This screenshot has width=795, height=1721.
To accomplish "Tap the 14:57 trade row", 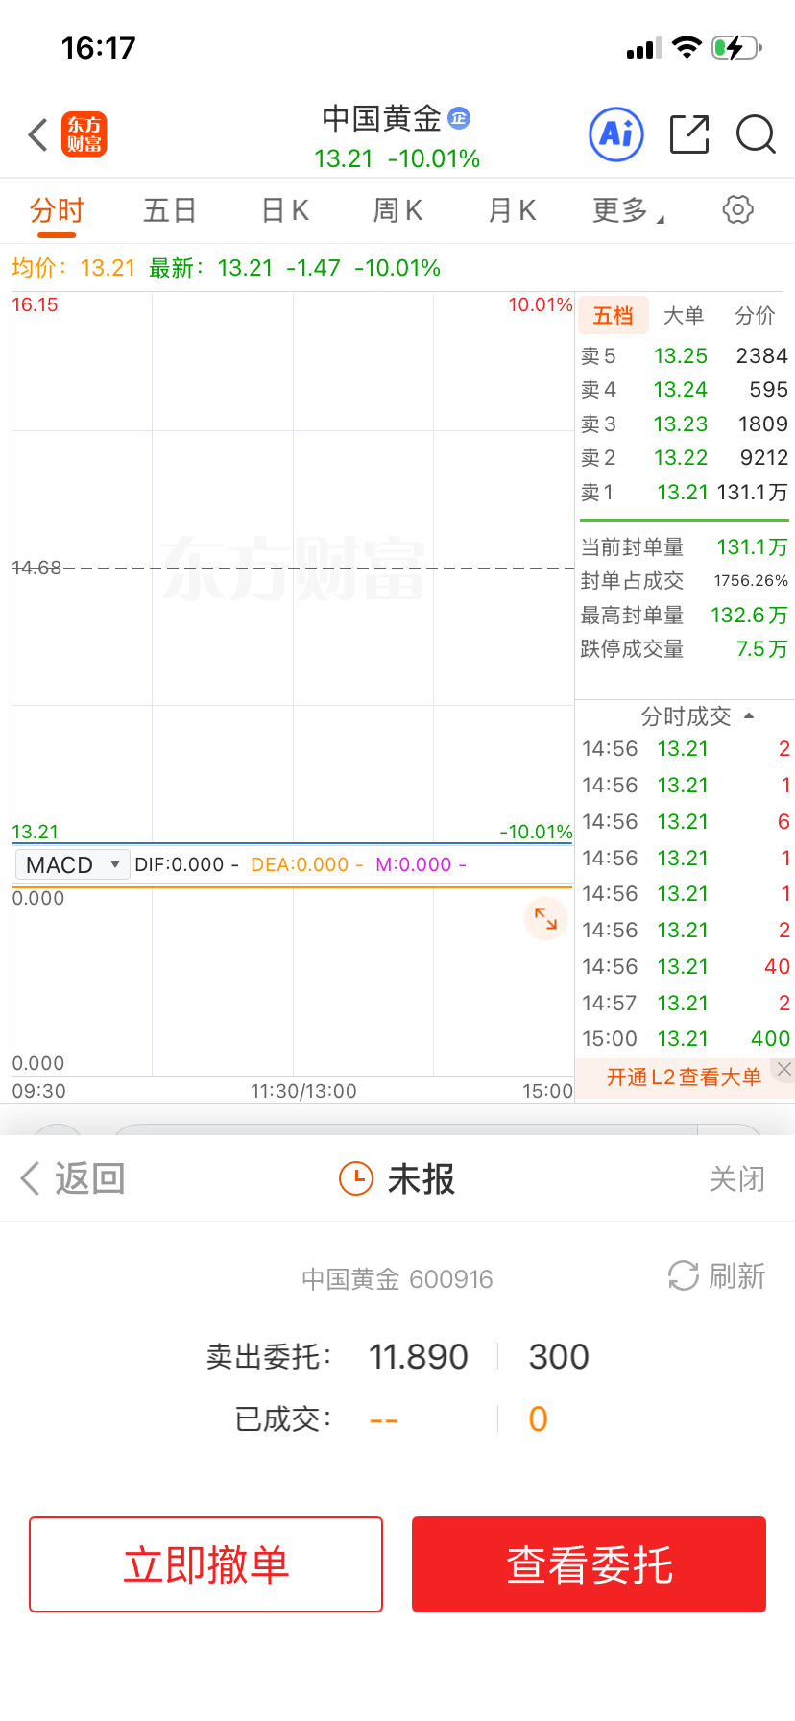I will pos(686,1004).
